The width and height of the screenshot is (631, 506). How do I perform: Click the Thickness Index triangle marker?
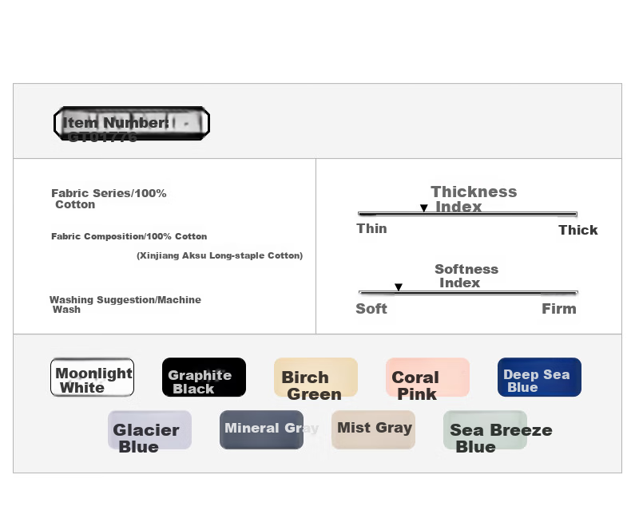(424, 208)
